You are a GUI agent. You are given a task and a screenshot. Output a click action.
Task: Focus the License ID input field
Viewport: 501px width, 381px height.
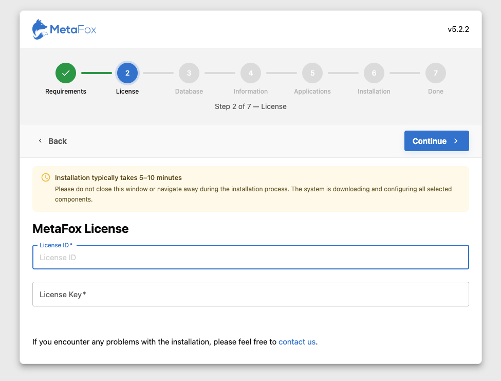tap(251, 258)
